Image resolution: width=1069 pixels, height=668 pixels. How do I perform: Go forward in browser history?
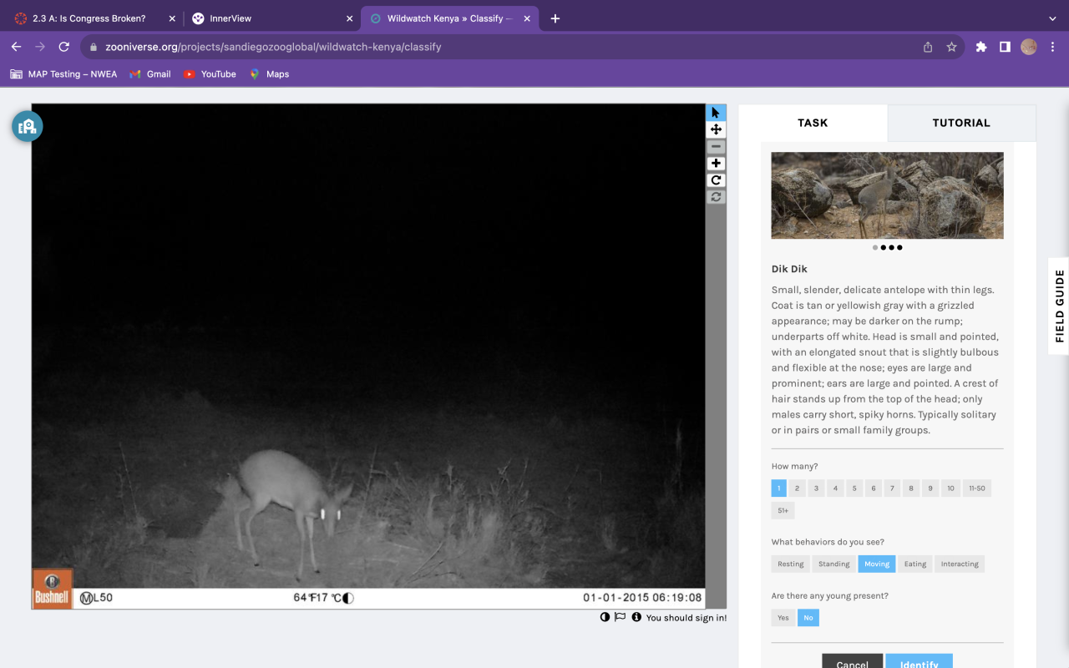coord(40,47)
